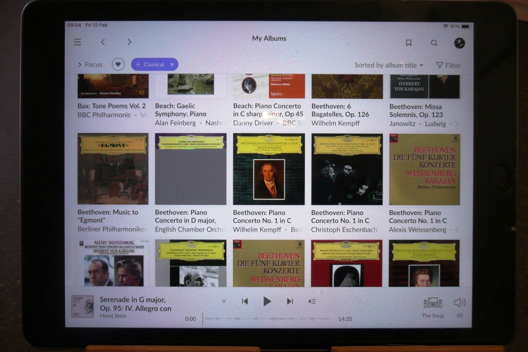Open the hamburger navigation menu
The image size is (528, 352).
click(78, 42)
